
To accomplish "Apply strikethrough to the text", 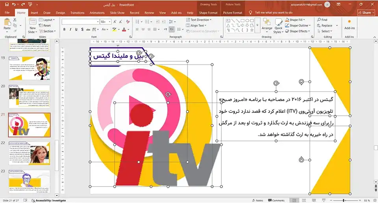I will [88, 29].
